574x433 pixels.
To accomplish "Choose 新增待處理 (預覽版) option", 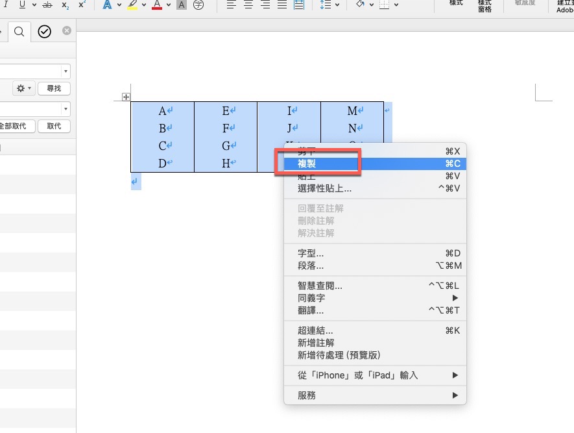I will coord(375,355).
